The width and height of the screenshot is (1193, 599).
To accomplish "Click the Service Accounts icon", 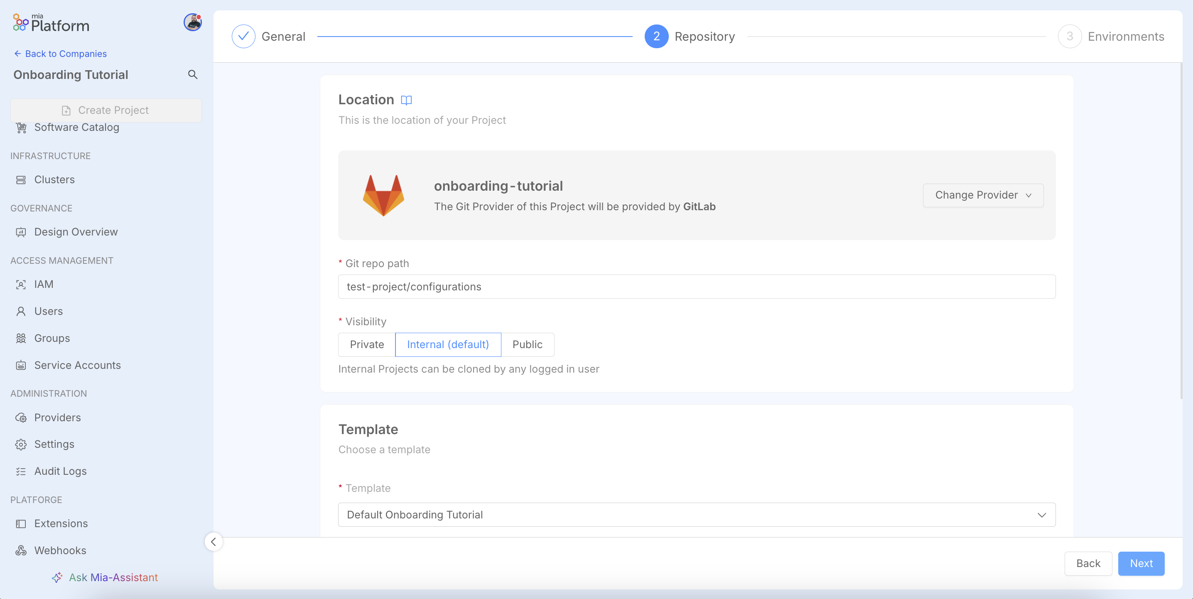I will pos(21,366).
